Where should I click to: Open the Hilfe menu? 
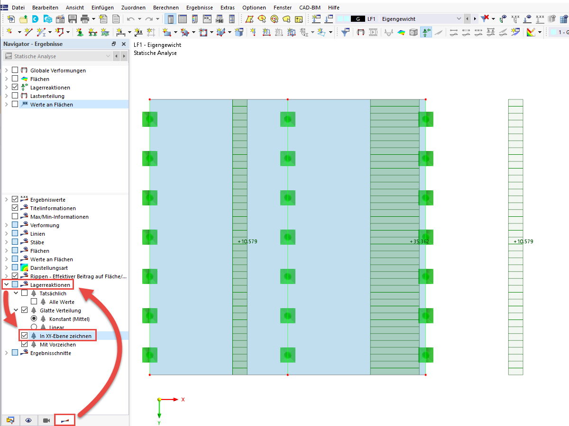click(x=333, y=8)
